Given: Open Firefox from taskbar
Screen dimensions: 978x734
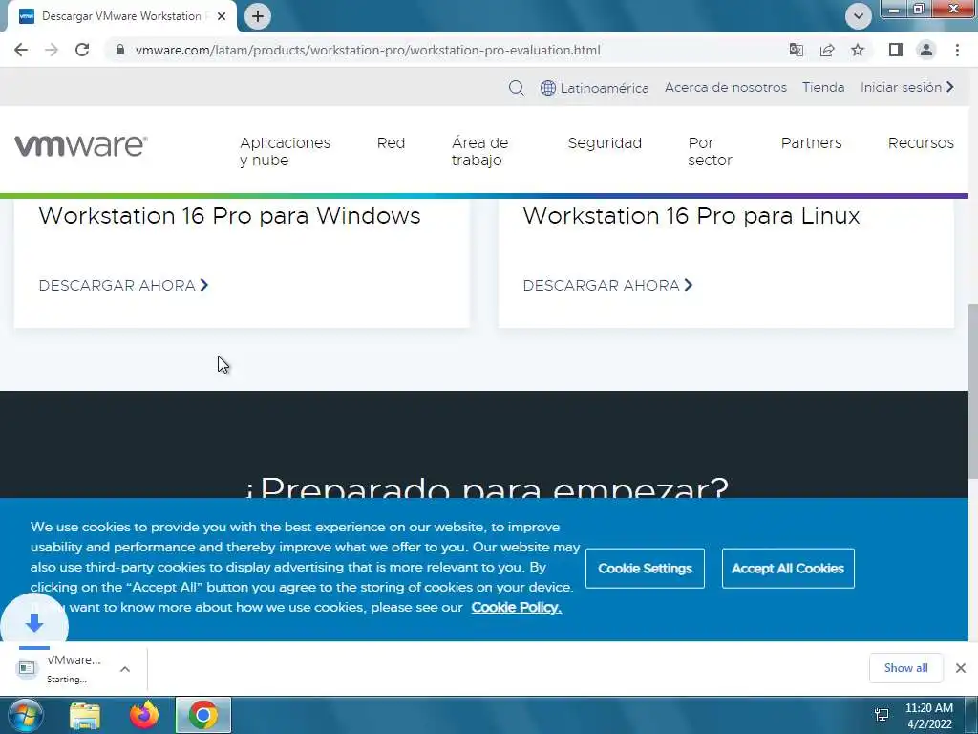Looking at the screenshot, I should click(144, 715).
